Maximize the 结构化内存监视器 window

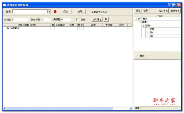click(x=174, y=5)
